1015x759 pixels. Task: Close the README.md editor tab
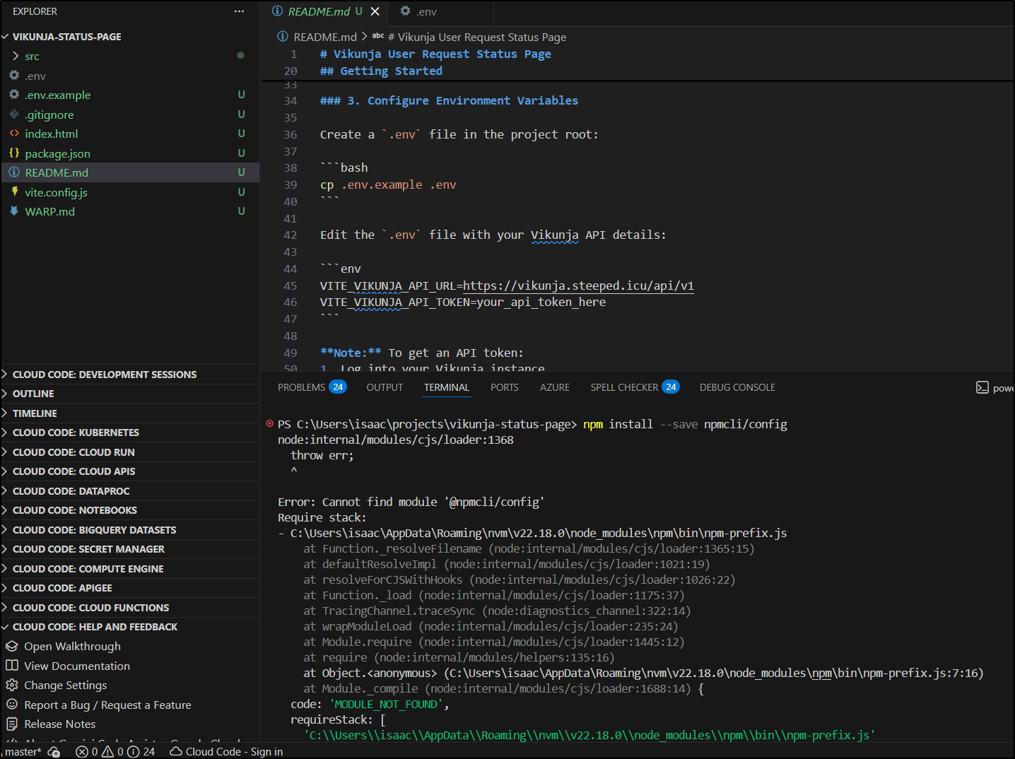pos(375,11)
